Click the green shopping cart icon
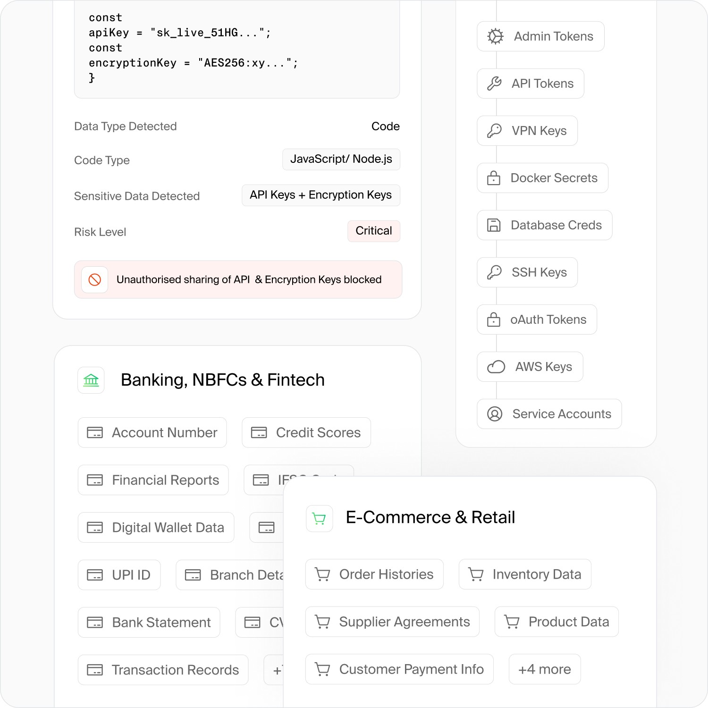 (320, 519)
